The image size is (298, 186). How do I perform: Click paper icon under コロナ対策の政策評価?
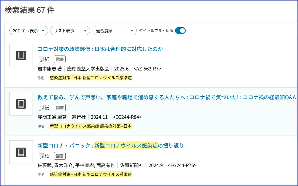click(x=41, y=59)
